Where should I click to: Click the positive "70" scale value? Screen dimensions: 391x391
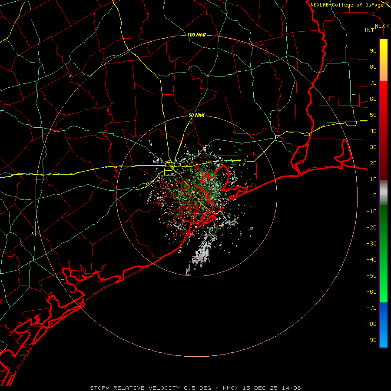[373, 83]
